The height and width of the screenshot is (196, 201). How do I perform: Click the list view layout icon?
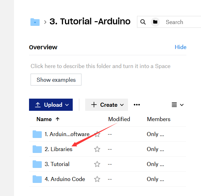tap(174, 105)
